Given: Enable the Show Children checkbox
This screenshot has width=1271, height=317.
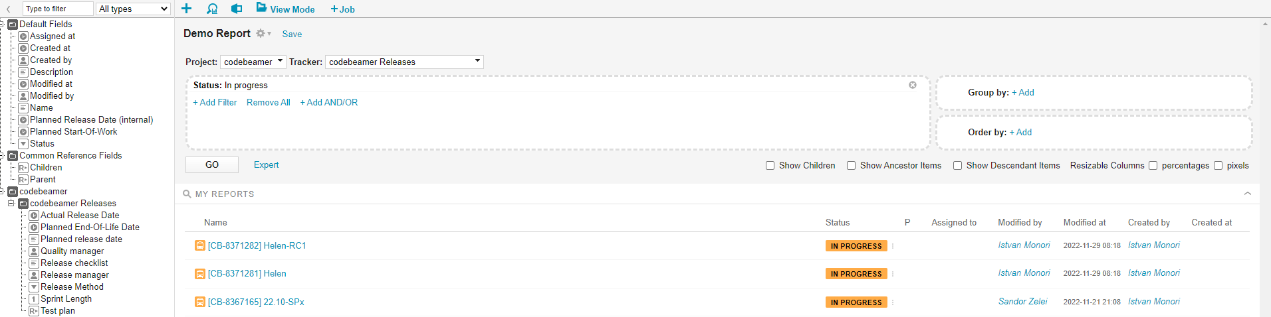Looking at the screenshot, I should coord(770,166).
